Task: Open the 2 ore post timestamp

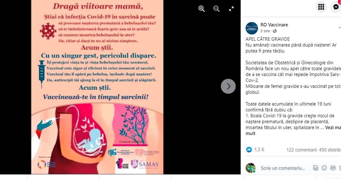Action: click(x=265, y=31)
